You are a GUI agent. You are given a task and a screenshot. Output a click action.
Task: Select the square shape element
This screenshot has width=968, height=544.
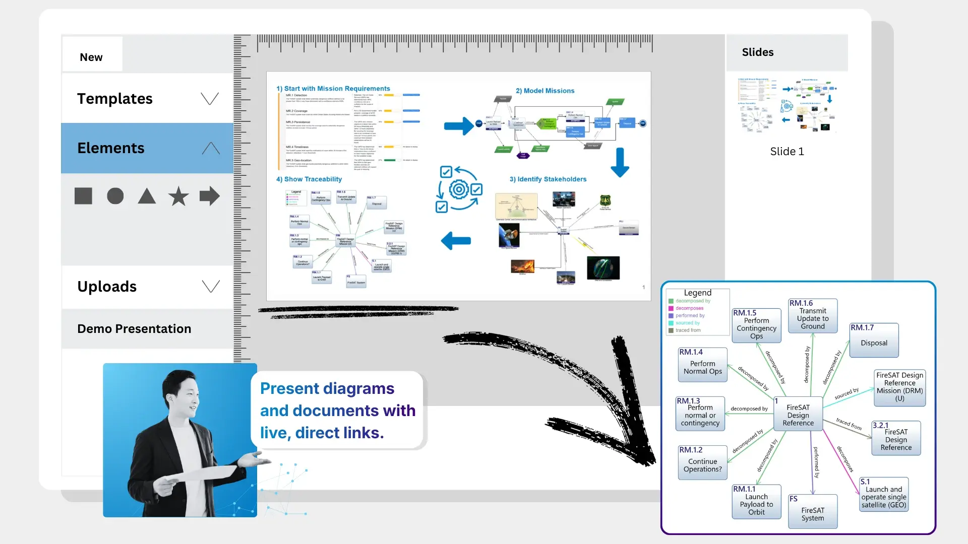pos(83,196)
